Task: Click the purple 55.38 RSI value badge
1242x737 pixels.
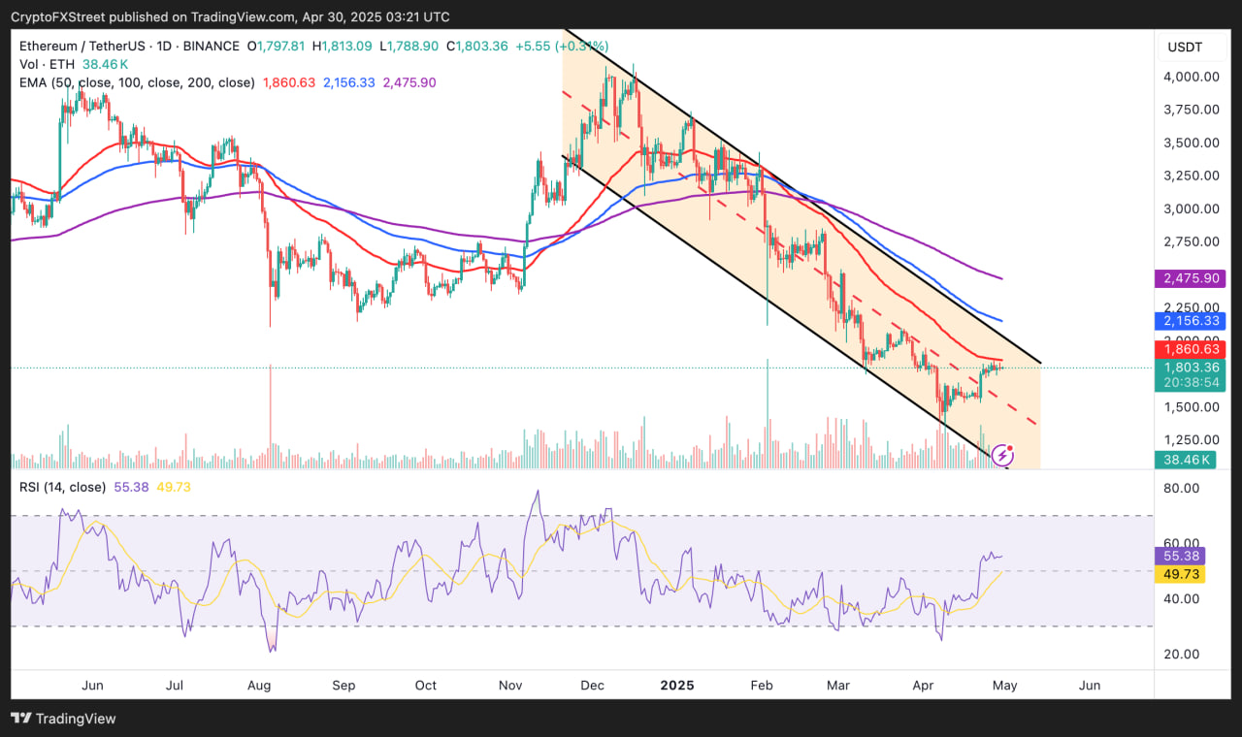Action: pos(1179,556)
